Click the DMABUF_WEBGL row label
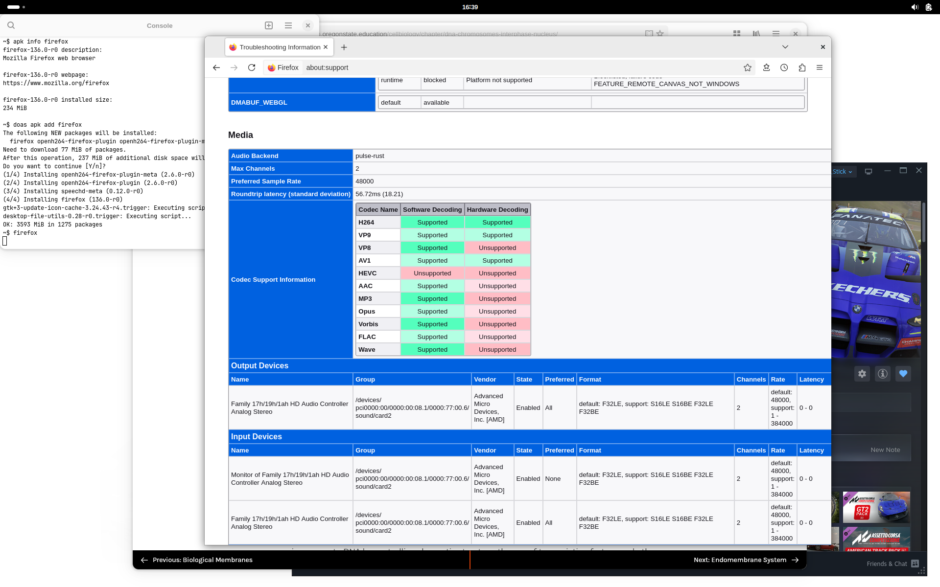The height and width of the screenshot is (587, 940). 259,103
